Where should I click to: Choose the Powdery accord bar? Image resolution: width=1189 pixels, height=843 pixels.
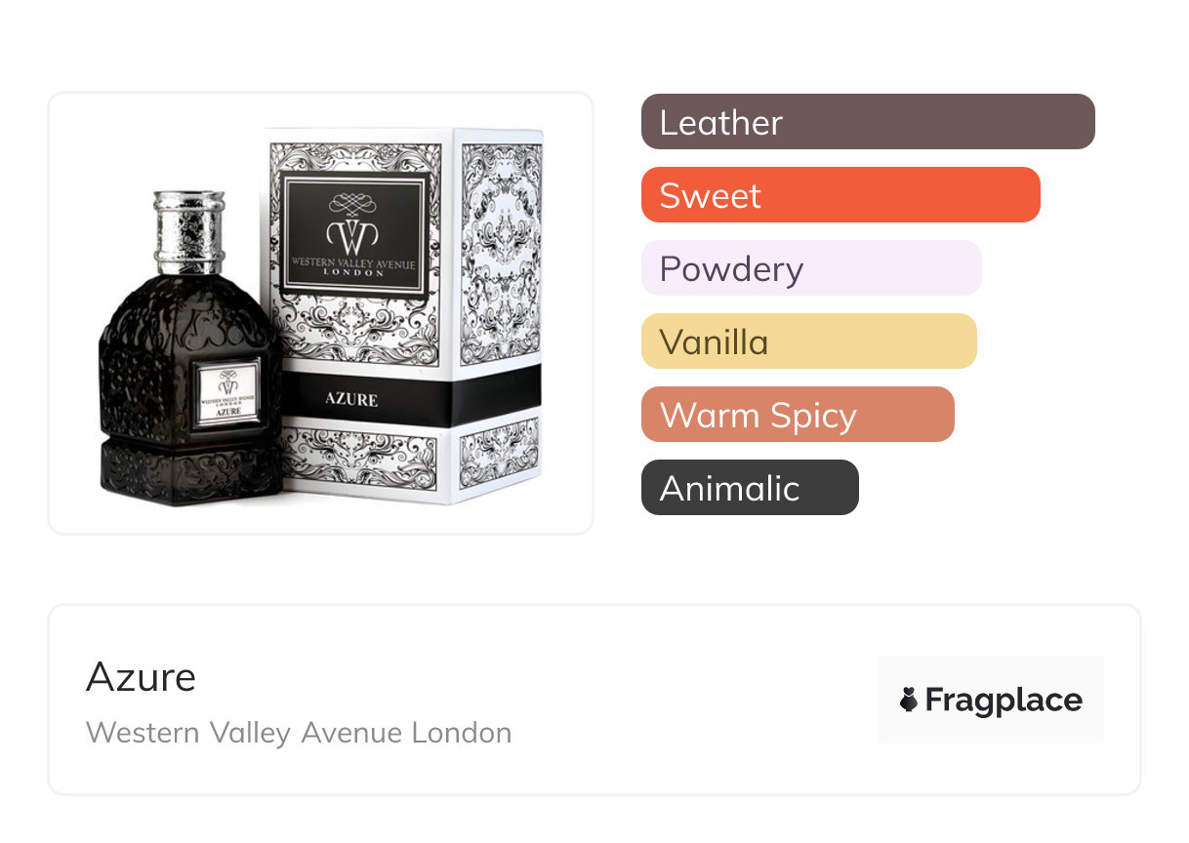[811, 268]
